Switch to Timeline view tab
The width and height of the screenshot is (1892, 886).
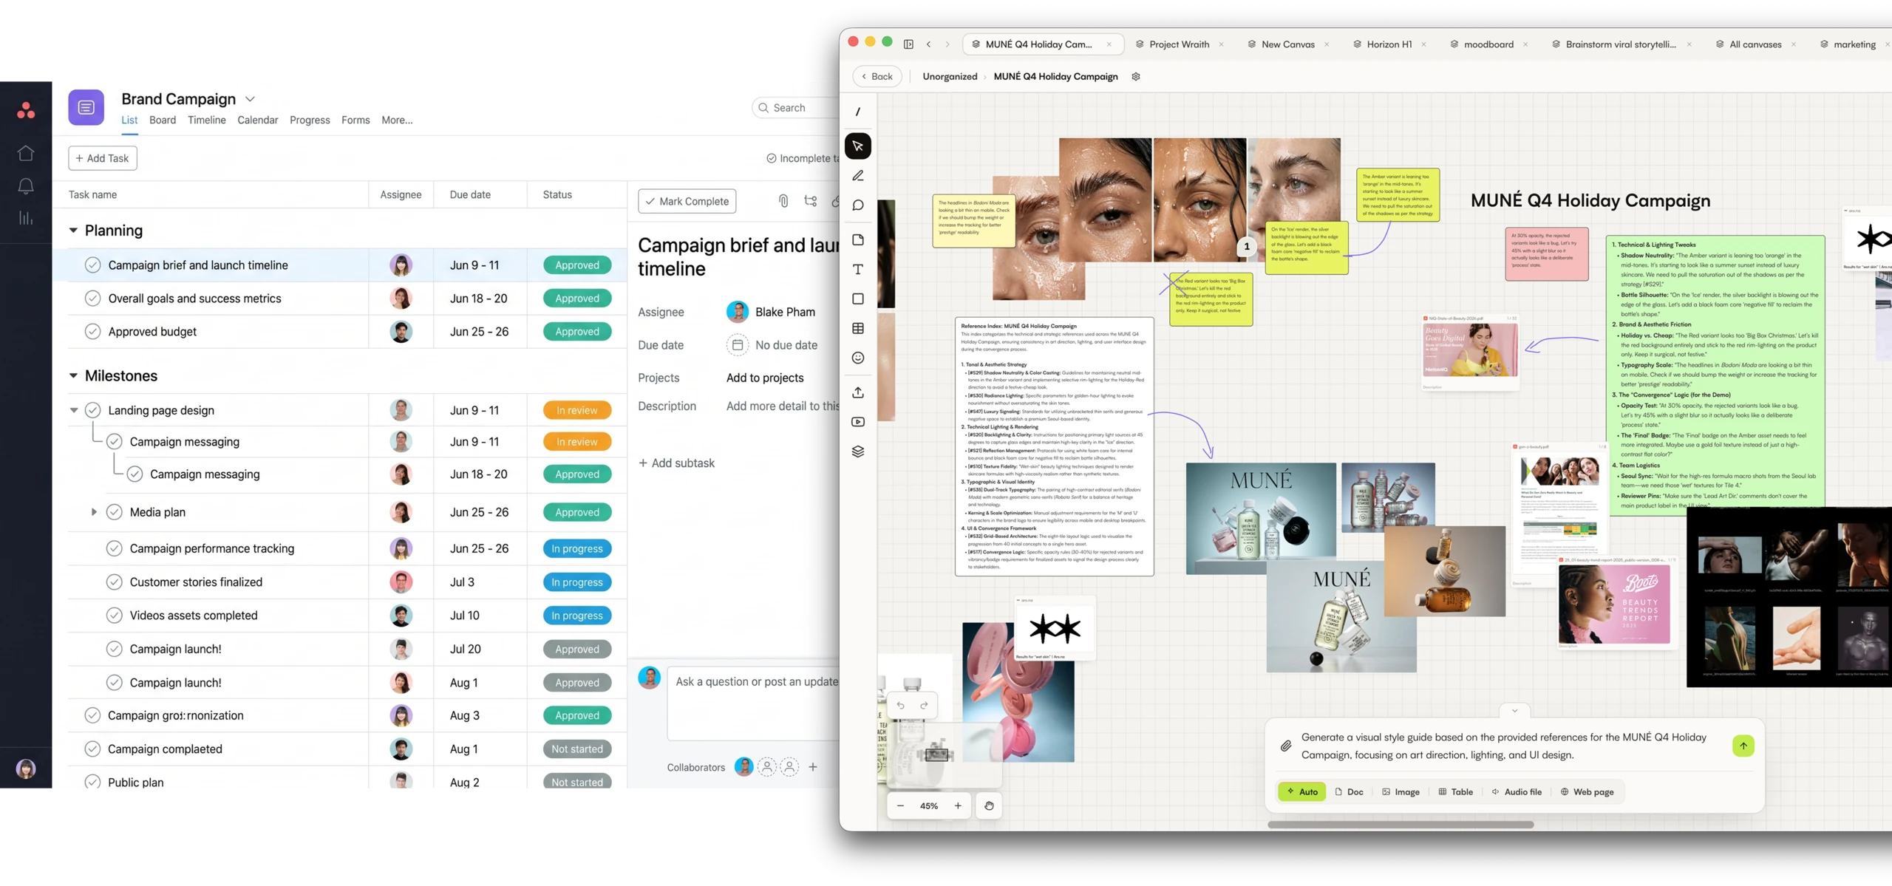tap(207, 120)
